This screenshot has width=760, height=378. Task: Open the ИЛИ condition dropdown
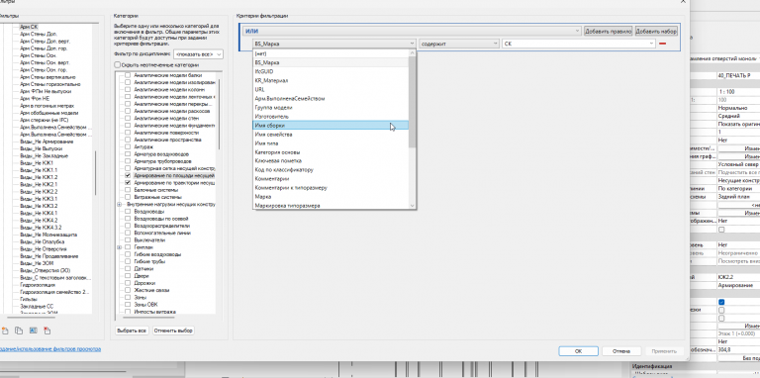click(412, 31)
